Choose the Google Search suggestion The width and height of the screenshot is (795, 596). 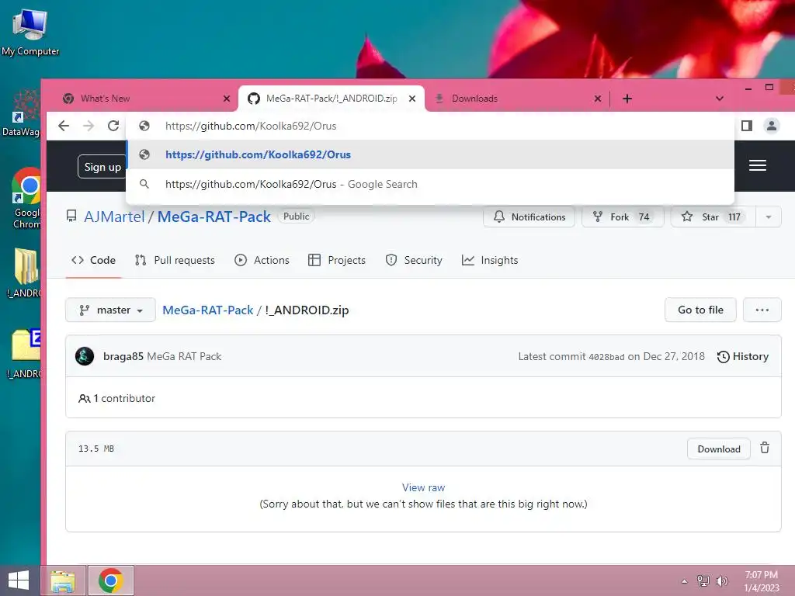[x=430, y=184]
